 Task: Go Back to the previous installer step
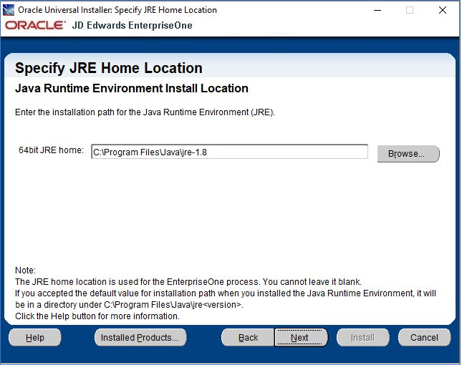click(x=248, y=337)
